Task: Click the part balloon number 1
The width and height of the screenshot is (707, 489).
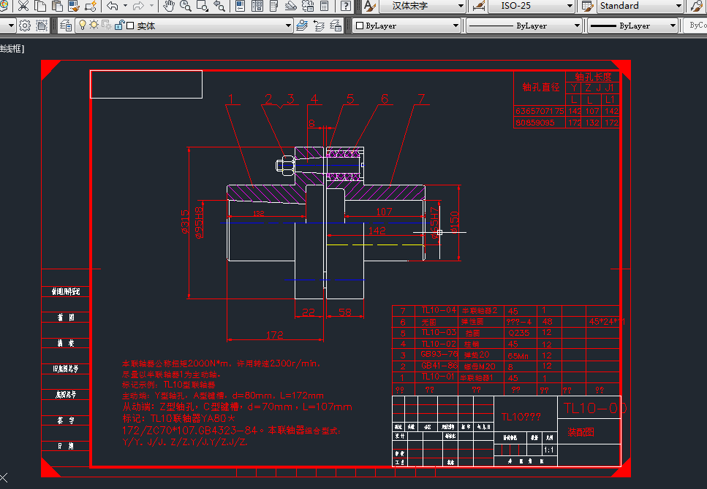Action: pos(231,99)
